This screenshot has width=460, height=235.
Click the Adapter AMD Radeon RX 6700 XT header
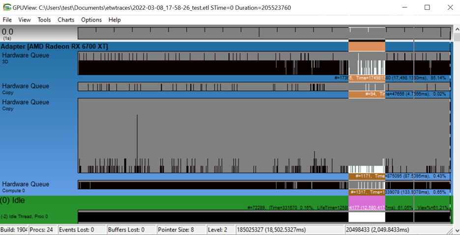coord(54,47)
